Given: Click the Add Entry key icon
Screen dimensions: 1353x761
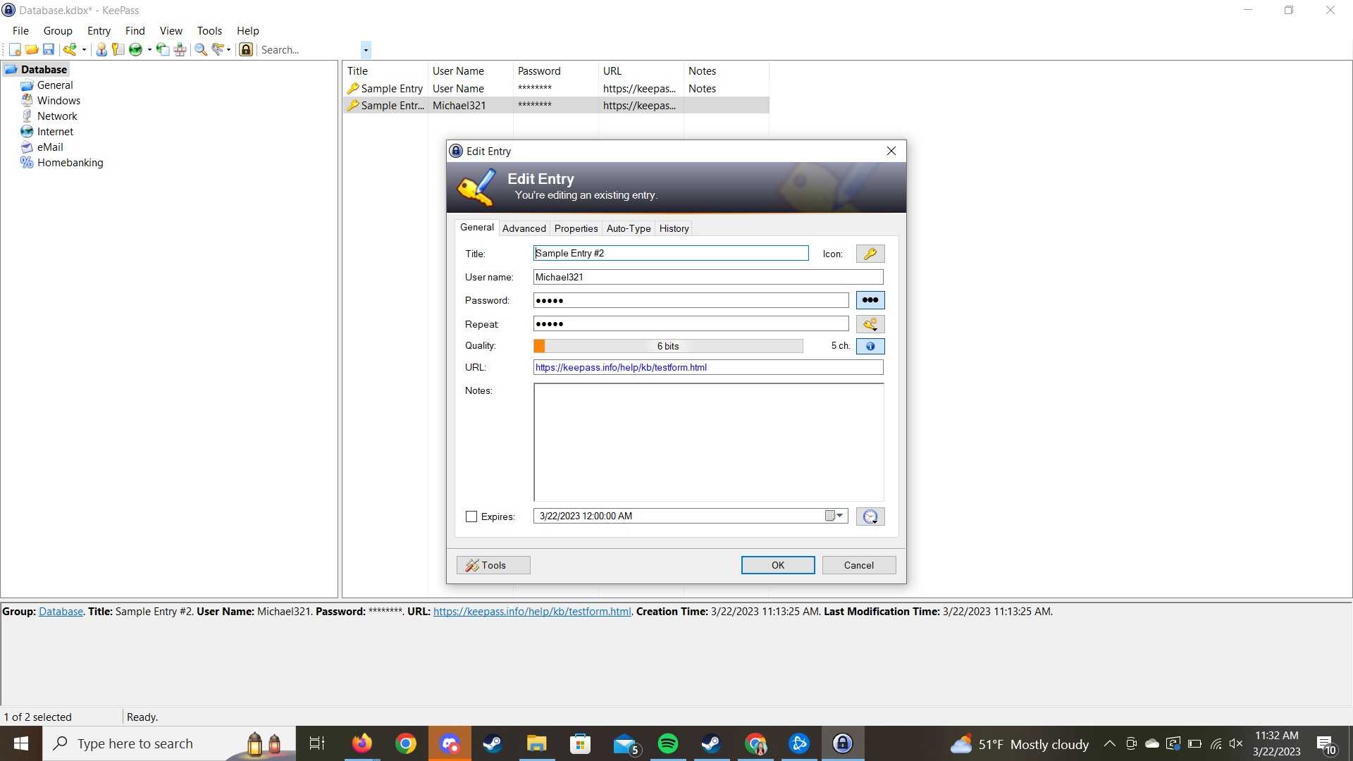Looking at the screenshot, I should pos(70,49).
